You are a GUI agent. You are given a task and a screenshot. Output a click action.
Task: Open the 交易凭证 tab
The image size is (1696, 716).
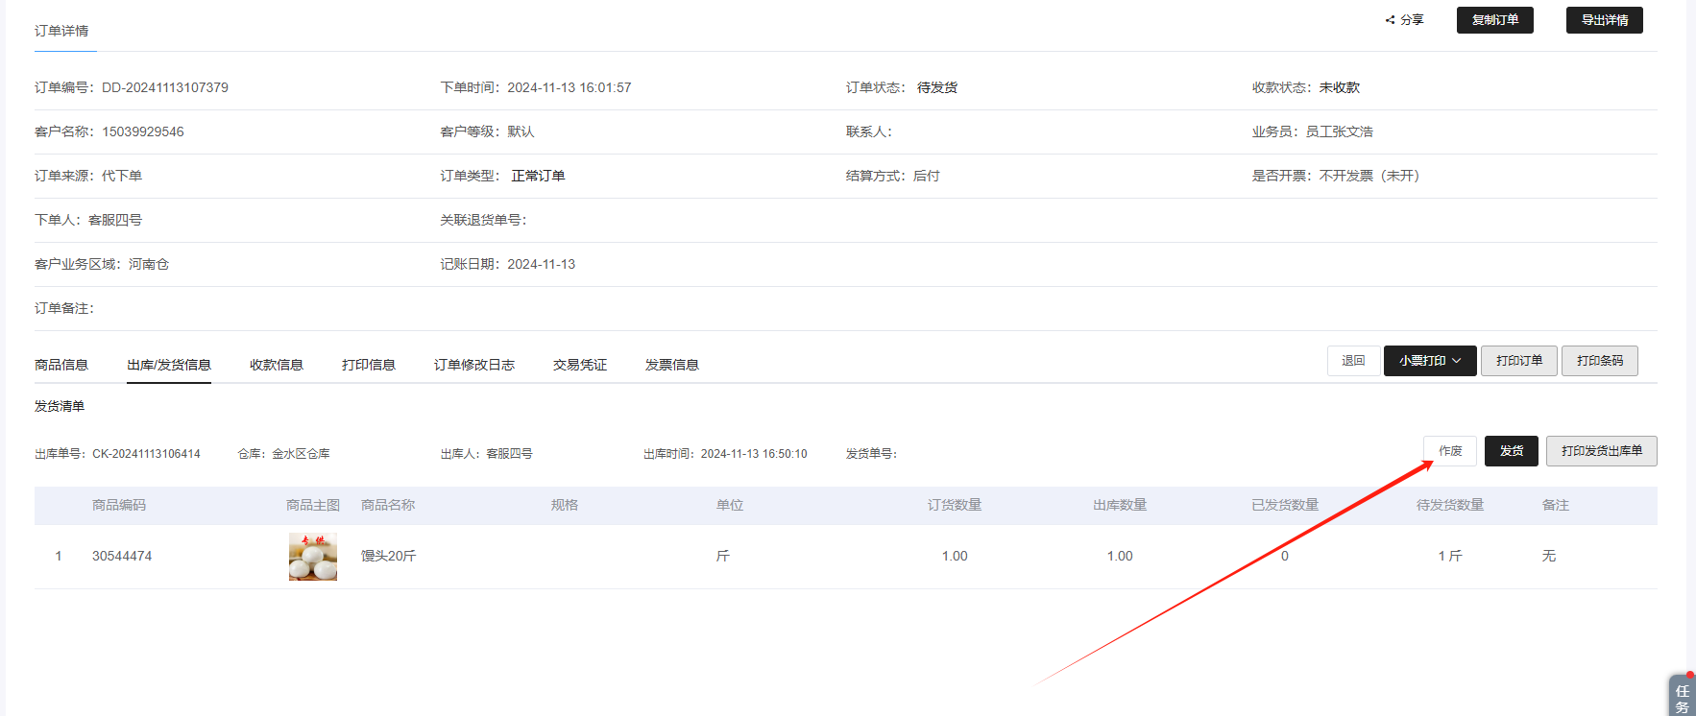[x=580, y=365]
